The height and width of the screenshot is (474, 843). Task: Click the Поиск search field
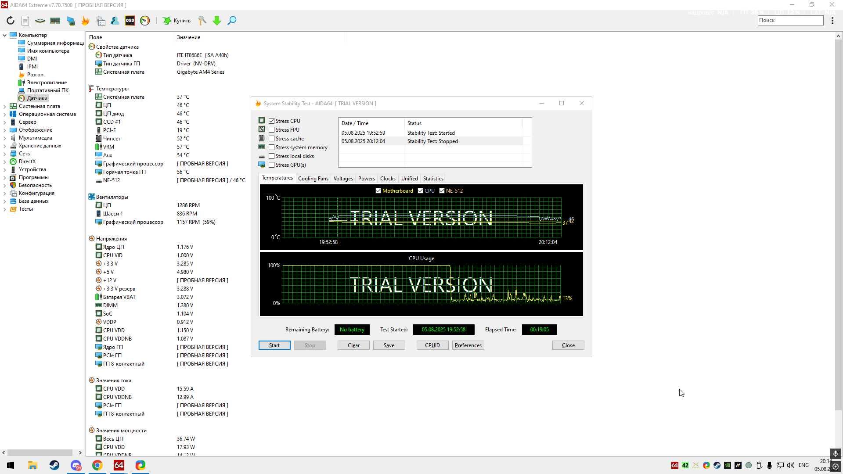(x=790, y=20)
